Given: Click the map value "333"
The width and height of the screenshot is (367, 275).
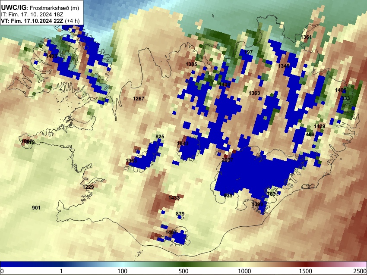Looking at the screenshot, I should [x=346, y=98].
